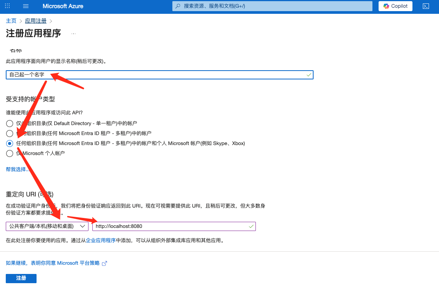
Task: Click external link icon after 平台策略
Action: tap(104, 263)
